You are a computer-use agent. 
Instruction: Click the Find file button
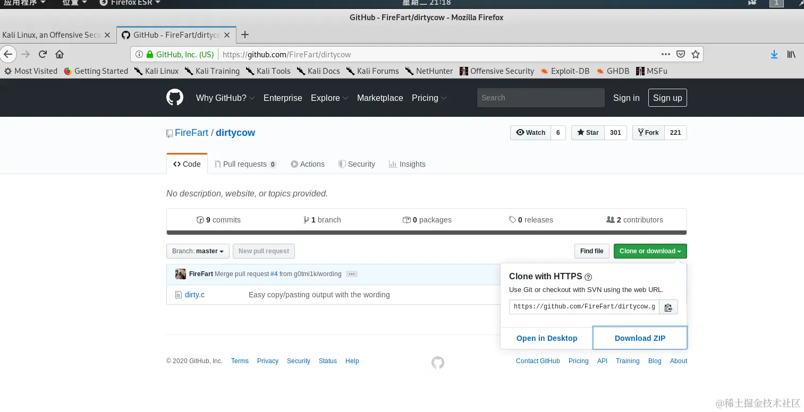point(591,251)
